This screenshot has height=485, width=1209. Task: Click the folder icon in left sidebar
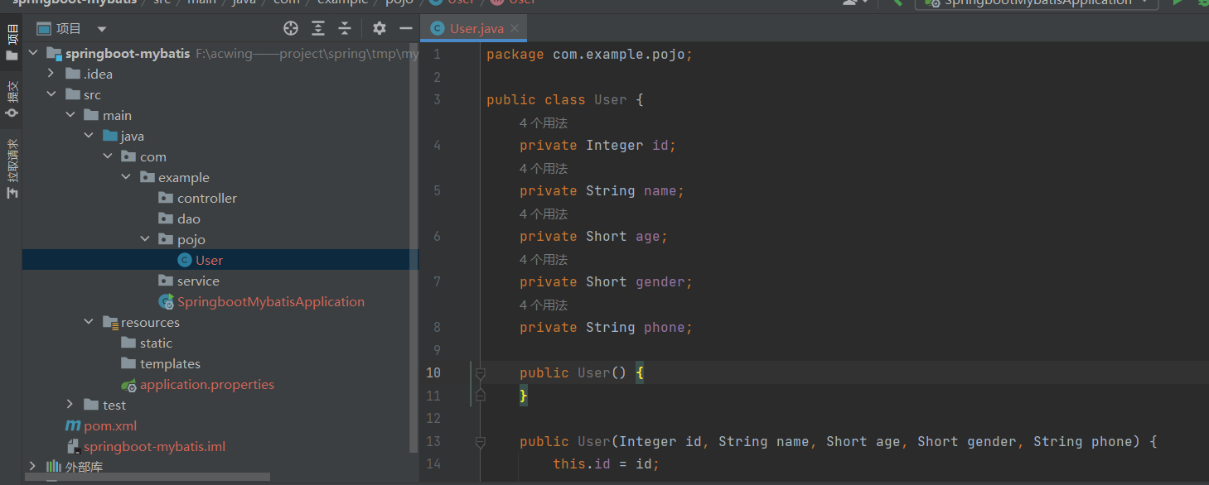coord(12,56)
